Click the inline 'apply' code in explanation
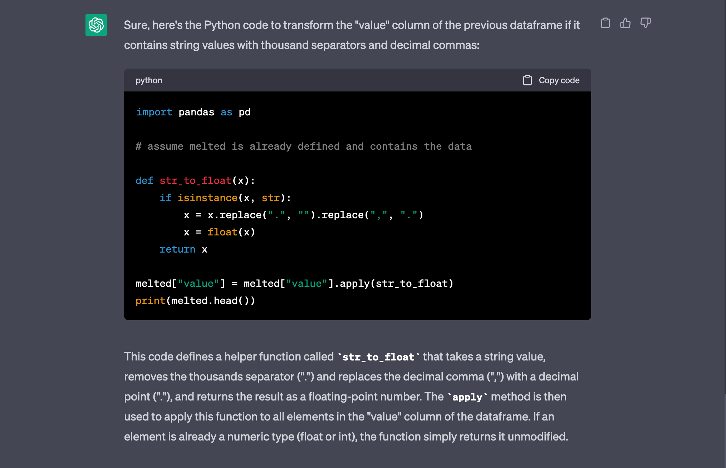 pos(467,397)
